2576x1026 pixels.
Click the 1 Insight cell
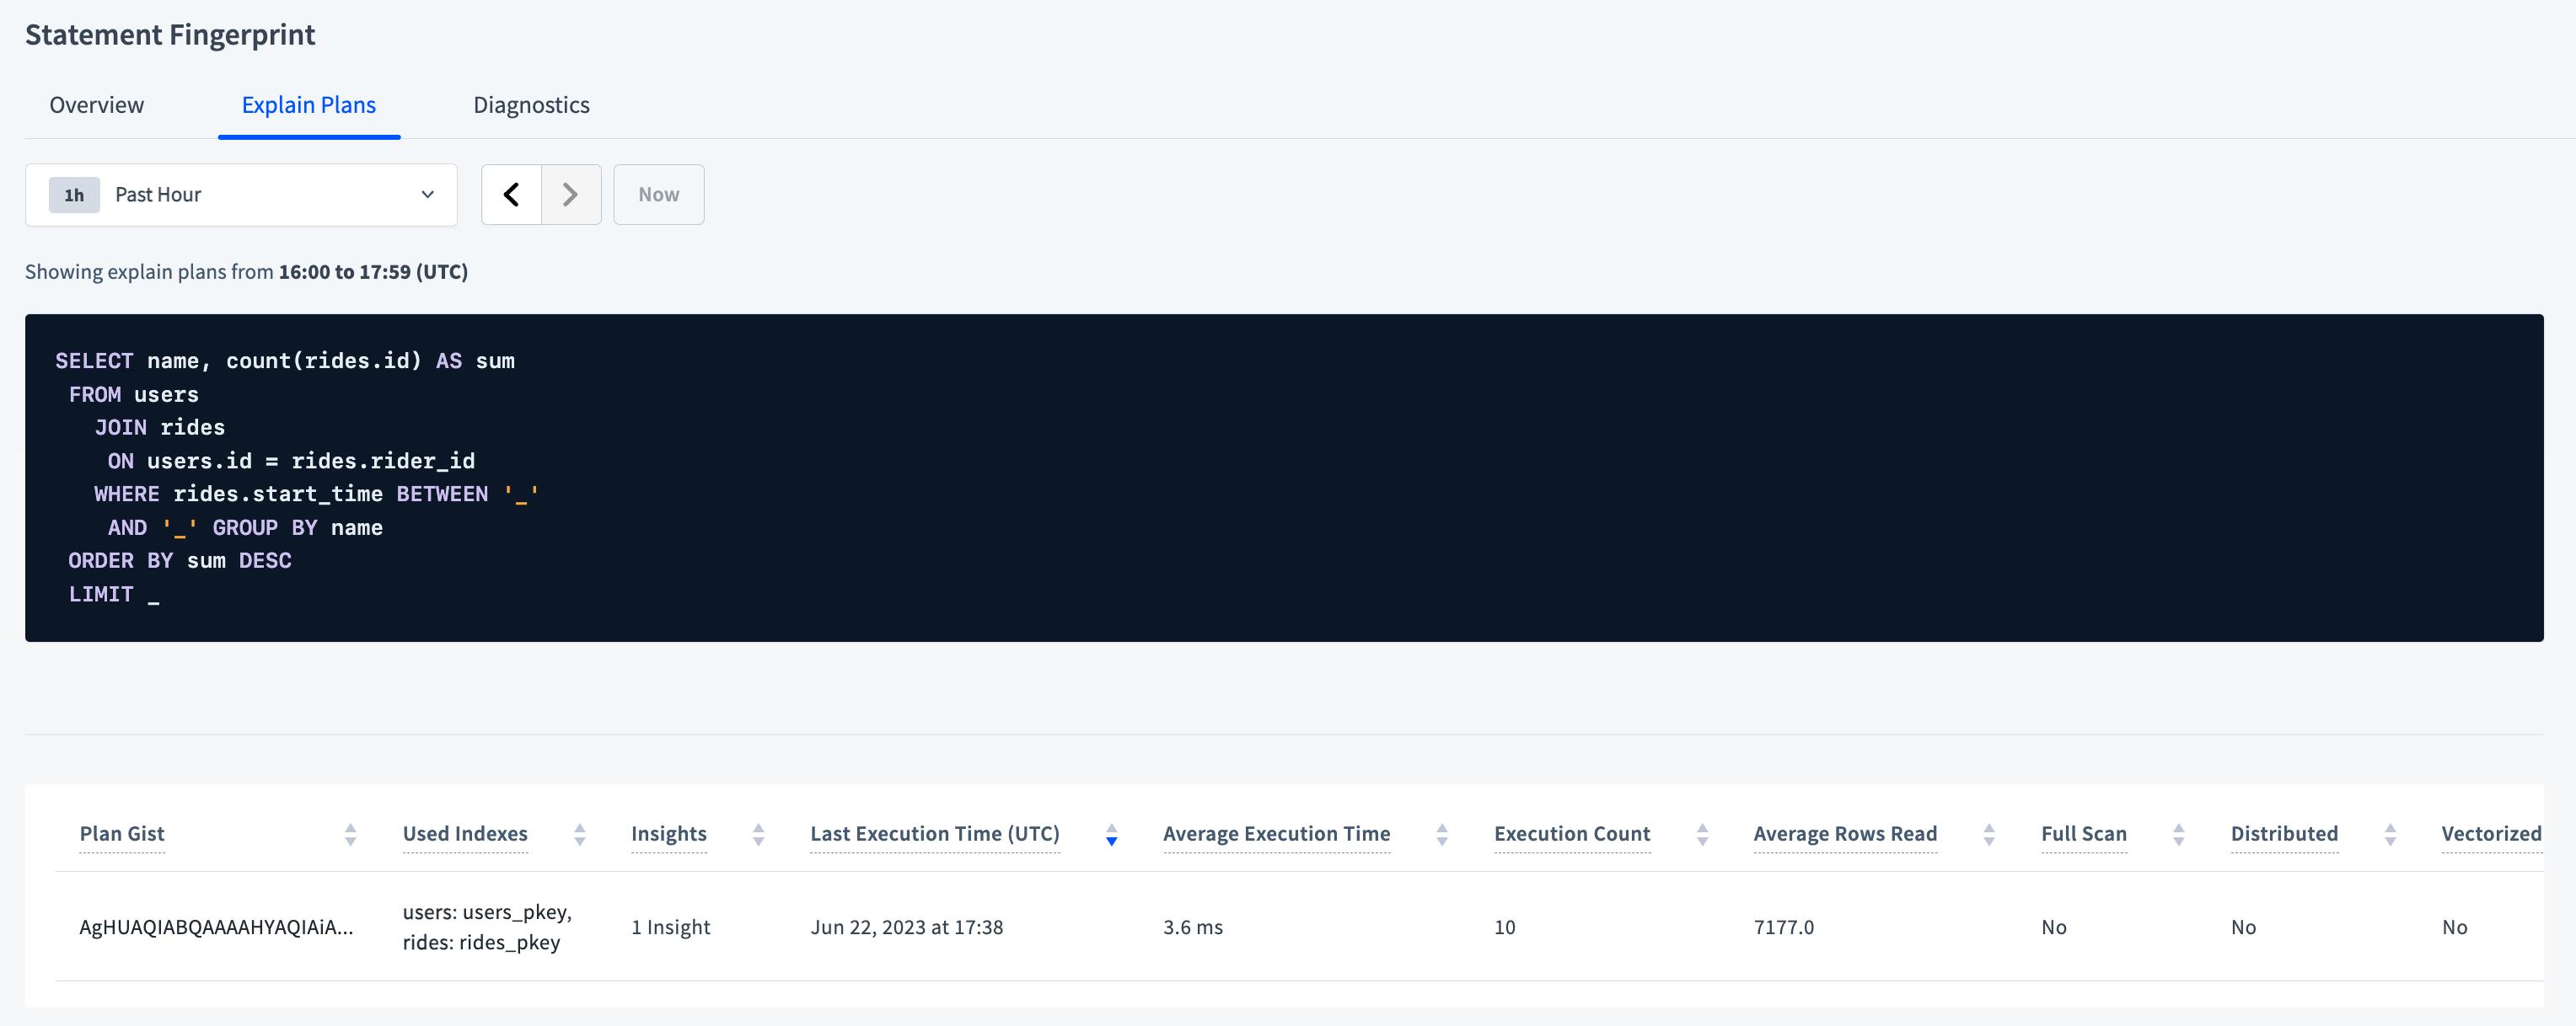pos(670,927)
